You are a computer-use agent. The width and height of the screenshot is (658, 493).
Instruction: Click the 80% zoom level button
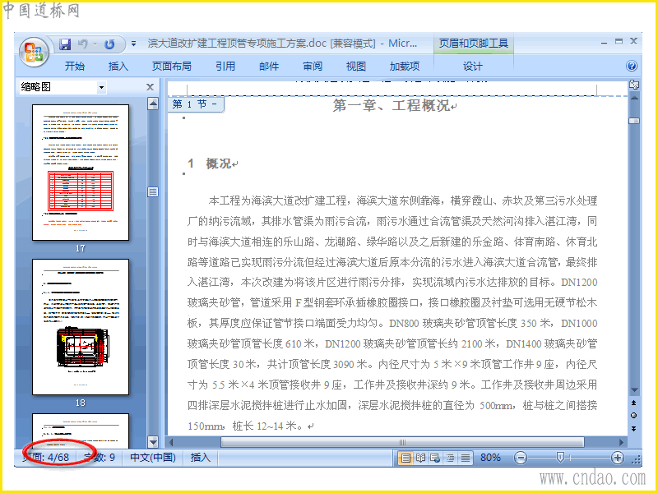point(490,458)
